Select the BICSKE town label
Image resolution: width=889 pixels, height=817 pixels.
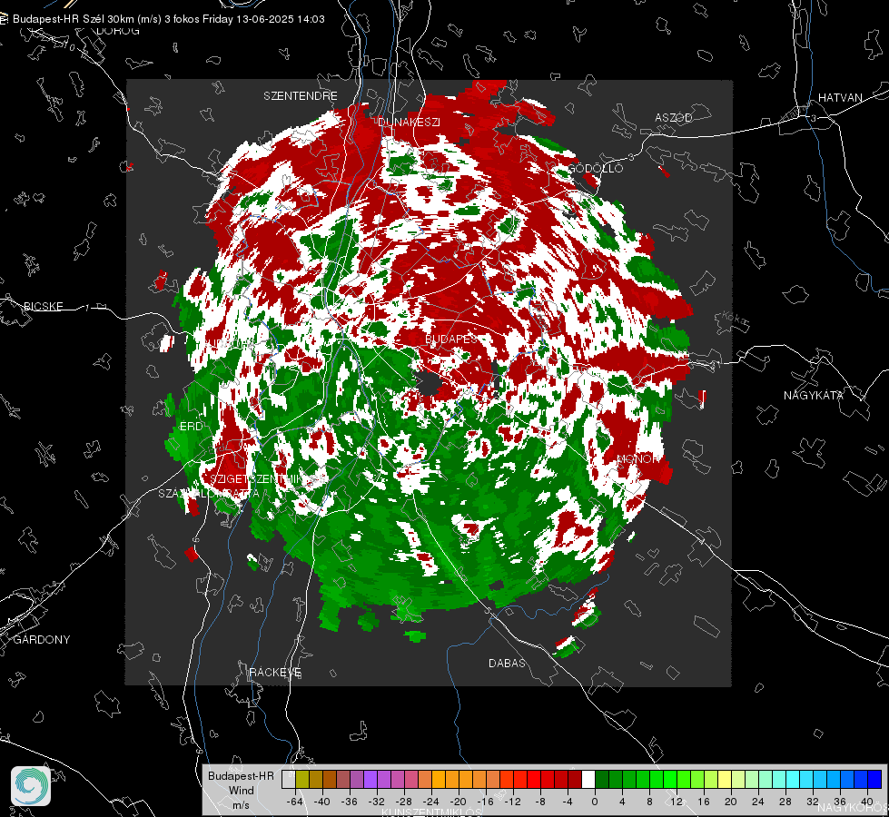(x=43, y=306)
